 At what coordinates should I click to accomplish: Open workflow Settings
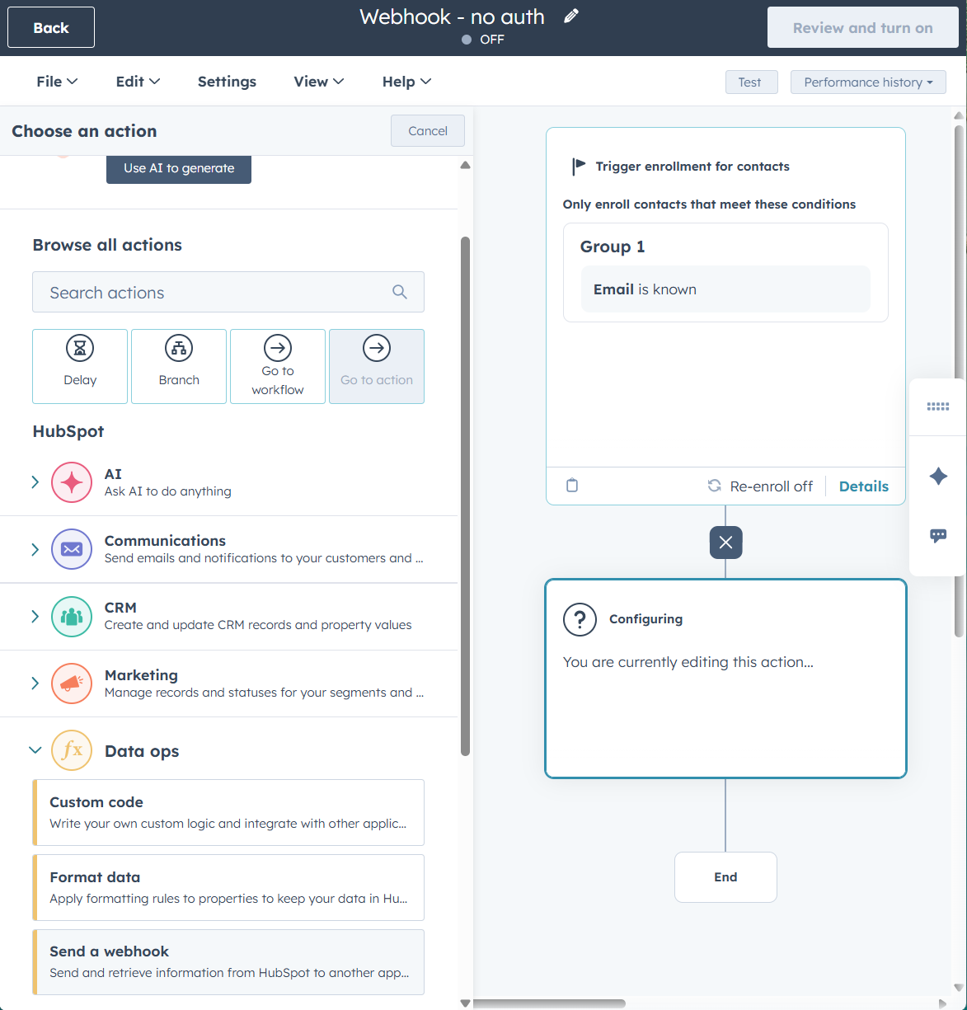(x=226, y=81)
